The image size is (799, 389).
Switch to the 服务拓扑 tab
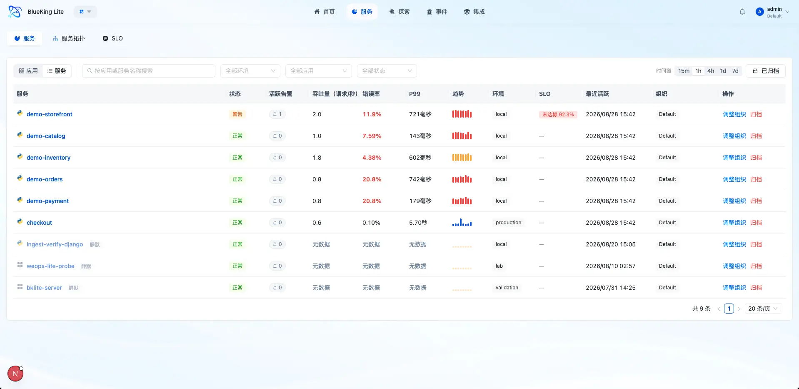tap(69, 38)
